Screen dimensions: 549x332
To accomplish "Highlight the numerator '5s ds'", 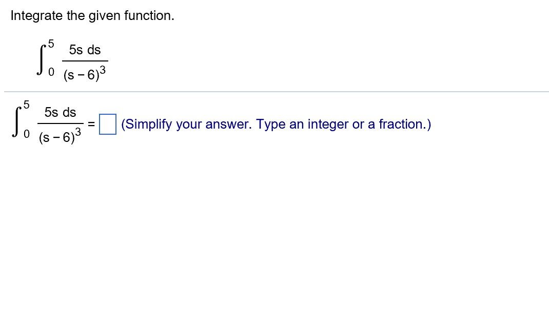I will click(x=84, y=49).
